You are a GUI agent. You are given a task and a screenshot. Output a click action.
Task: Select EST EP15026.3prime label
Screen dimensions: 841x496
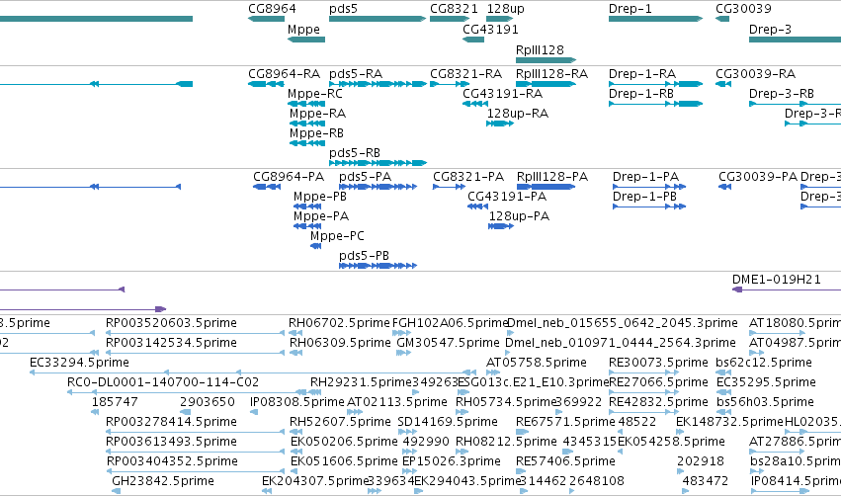coord(451,462)
